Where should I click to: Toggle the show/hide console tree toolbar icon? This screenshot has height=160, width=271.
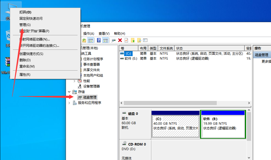91,40
